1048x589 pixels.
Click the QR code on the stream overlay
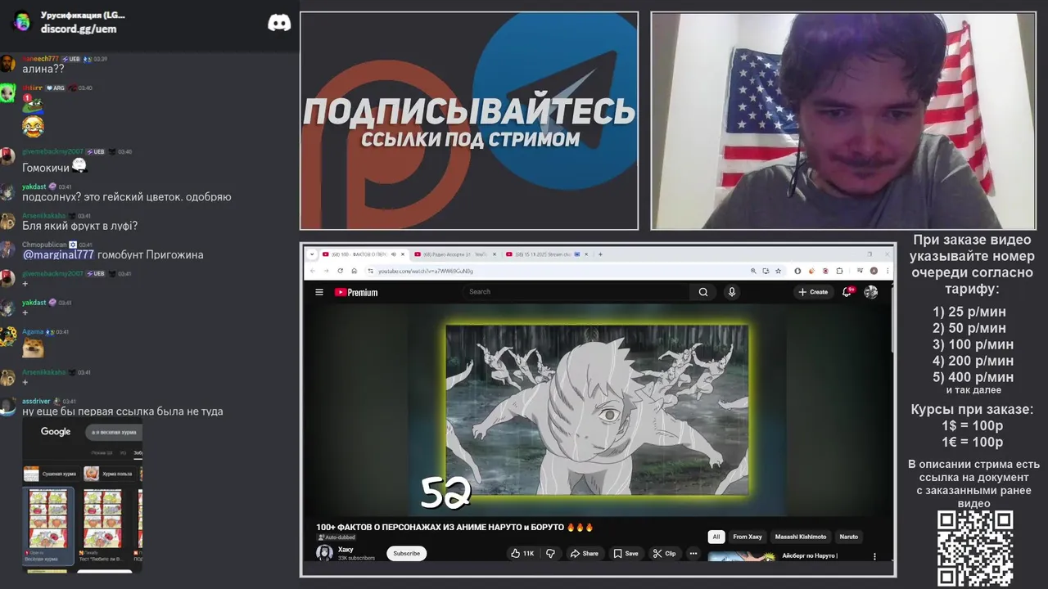975,548
